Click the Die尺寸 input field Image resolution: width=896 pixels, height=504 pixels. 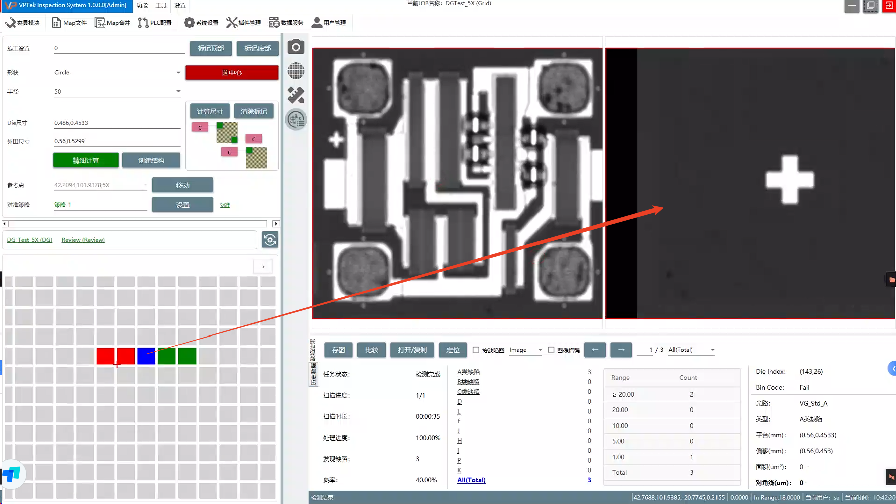(116, 123)
